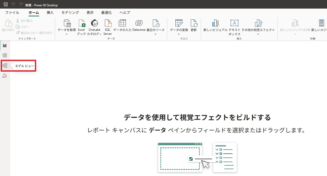Open the ヘルプ ribbon tab

[125, 13]
